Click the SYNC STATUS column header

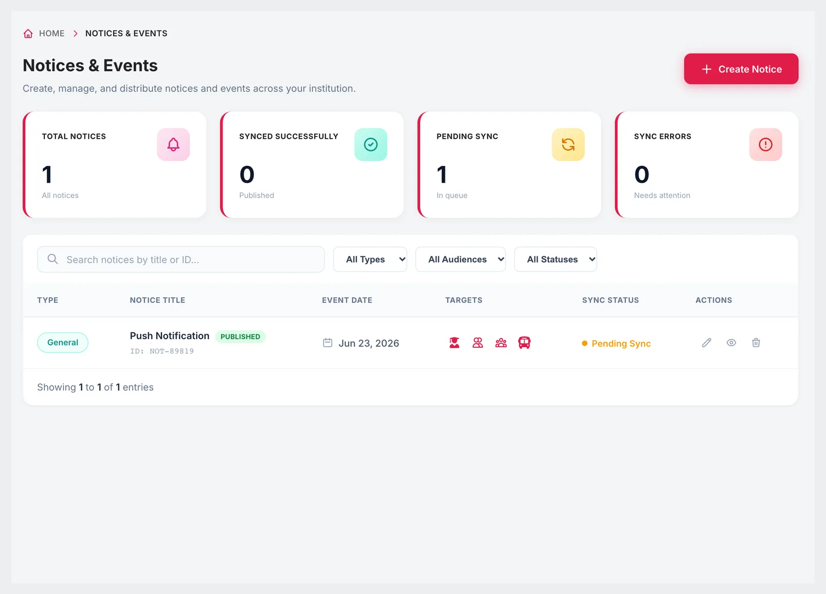611,300
